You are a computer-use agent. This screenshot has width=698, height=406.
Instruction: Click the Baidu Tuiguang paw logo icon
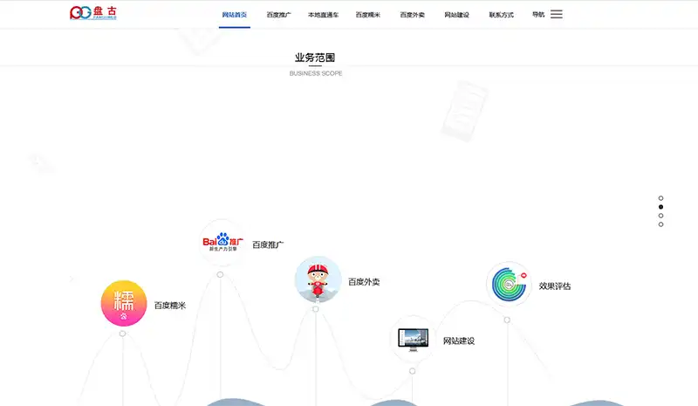click(x=221, y=243)
